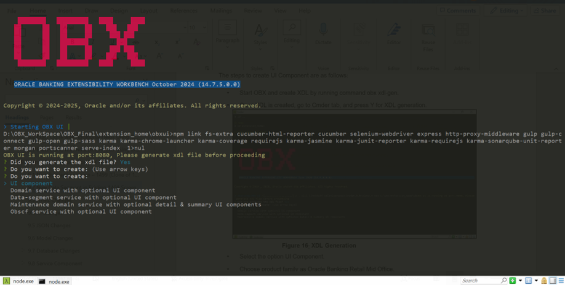Viewport: 565px width, 285px height.
Task: Open the Layout tab in the Word window
Action: pyautogui.click(x=148, y=11)
